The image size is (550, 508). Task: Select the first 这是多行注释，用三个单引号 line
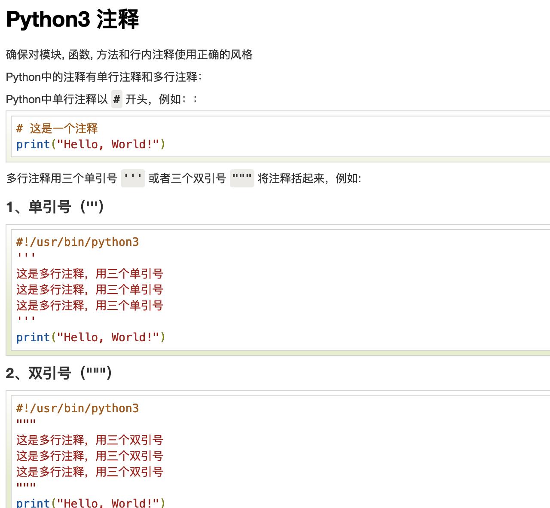point(89,274)
